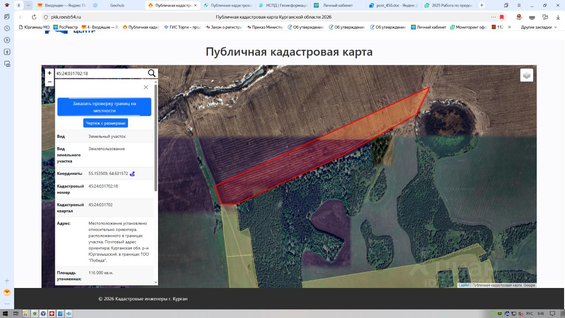Click the route icon next to coordinates

coord(132,174)
